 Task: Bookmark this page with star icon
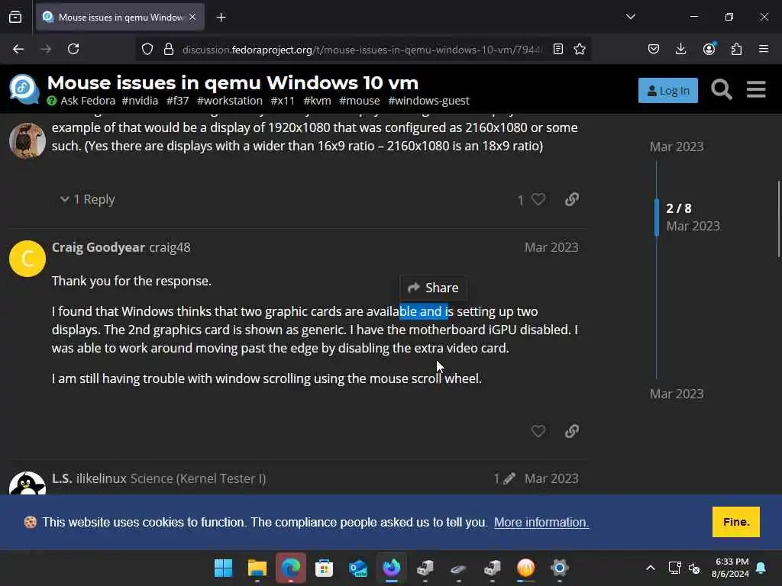tap(579, 49)
